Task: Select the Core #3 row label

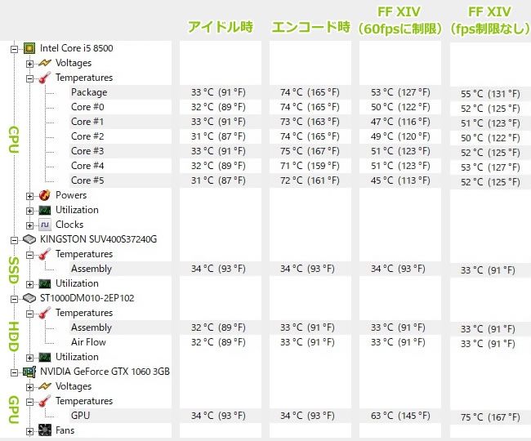Action: (x=87, y=151)
